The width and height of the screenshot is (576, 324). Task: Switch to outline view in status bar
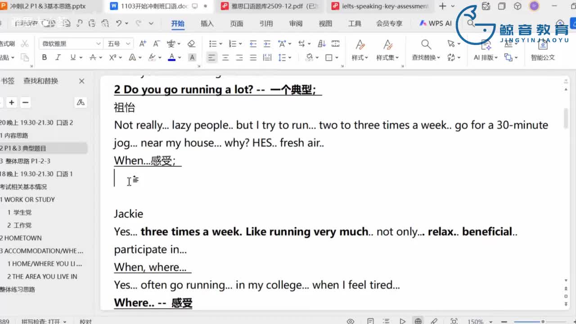(386, 321)
